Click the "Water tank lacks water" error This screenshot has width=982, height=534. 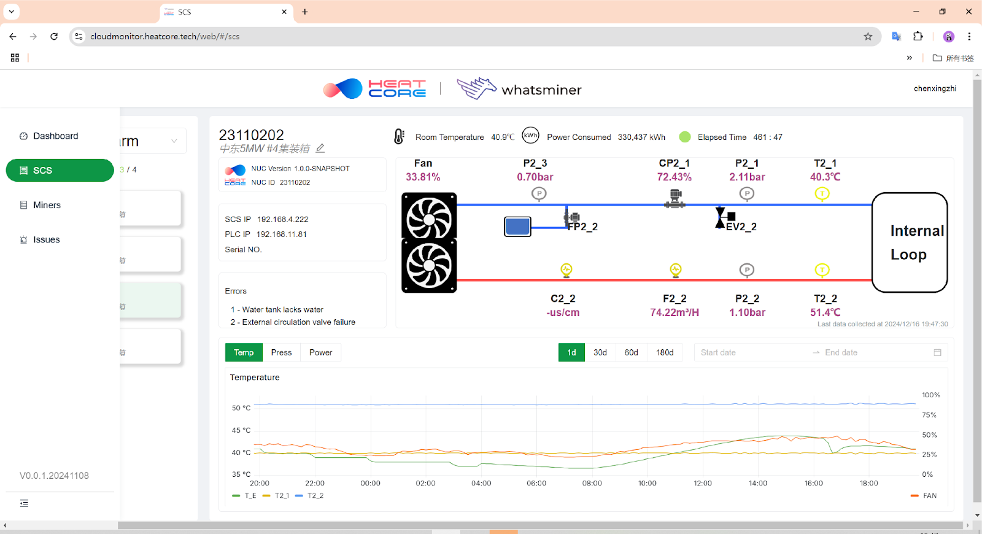coord(282,309)
